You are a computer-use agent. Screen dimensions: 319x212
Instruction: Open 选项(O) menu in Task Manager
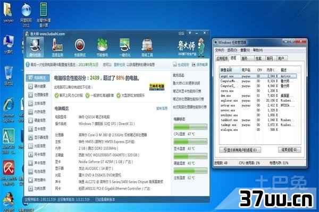(x=232, y=50)
